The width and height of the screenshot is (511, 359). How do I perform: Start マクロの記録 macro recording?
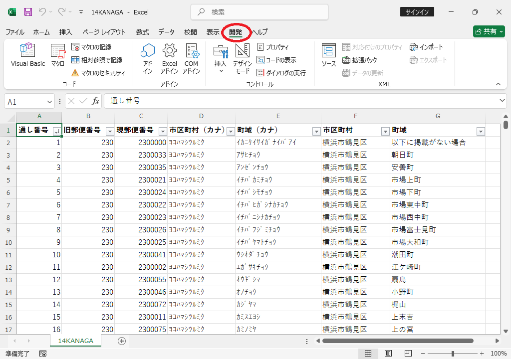click(92, 47)
